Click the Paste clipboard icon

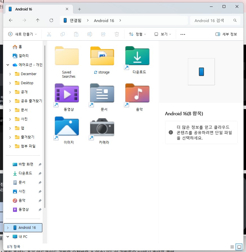76,34
